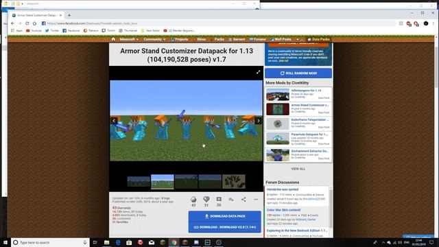Click the browser back arrow
This screenshot has height=247, width=439.
(12, 23)
